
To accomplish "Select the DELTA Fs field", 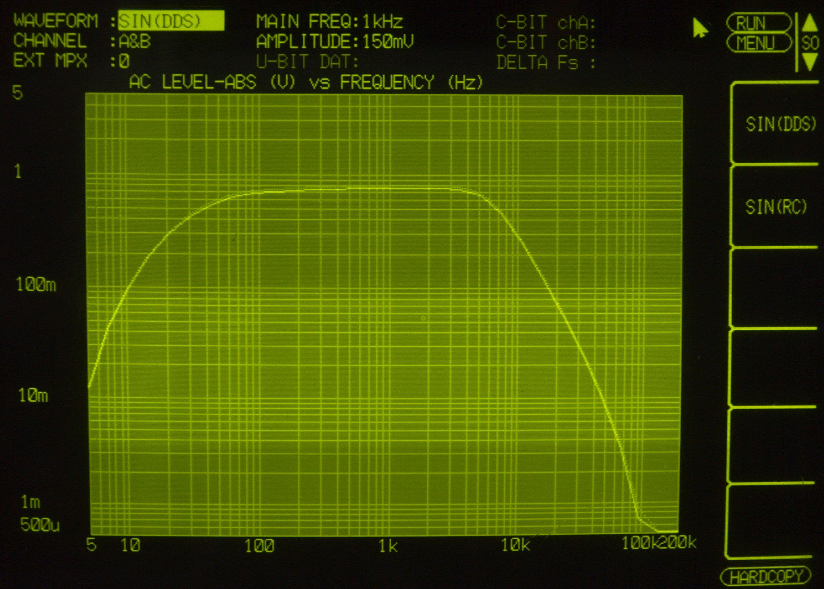I will click(x=545, y=63).
